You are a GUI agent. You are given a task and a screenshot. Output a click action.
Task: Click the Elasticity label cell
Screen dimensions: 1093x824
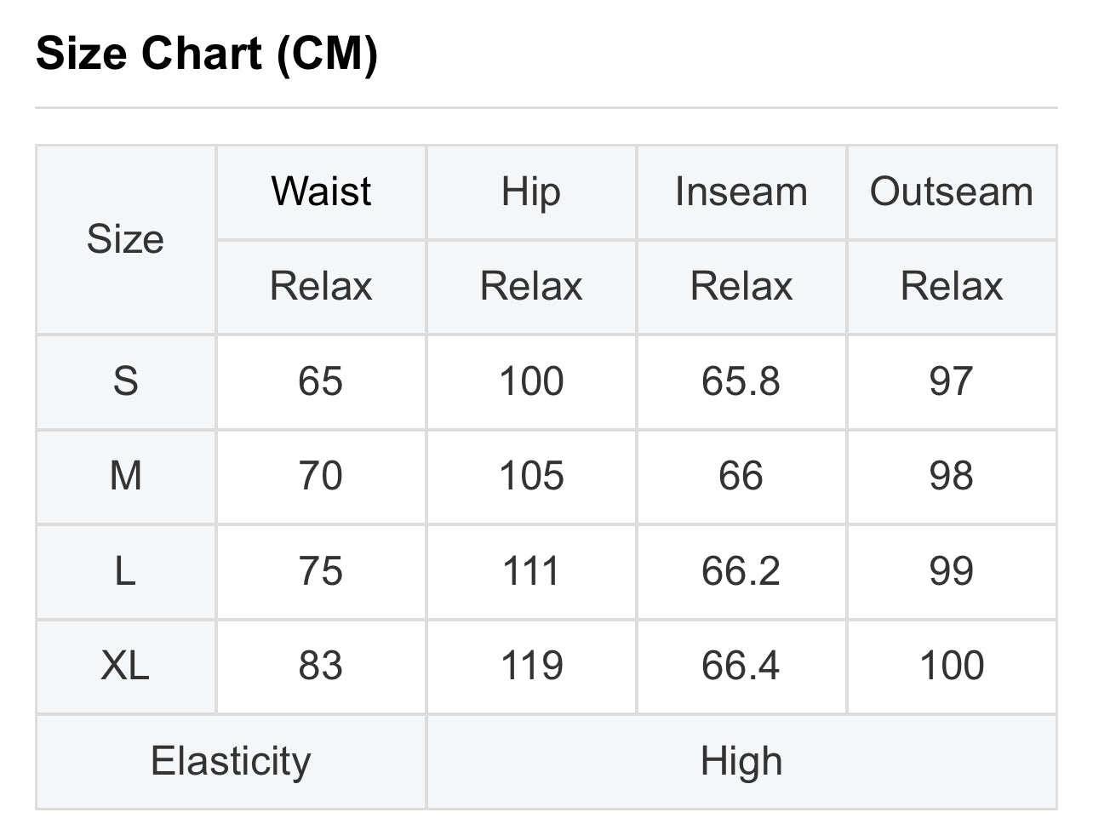(x=231, y=761)
